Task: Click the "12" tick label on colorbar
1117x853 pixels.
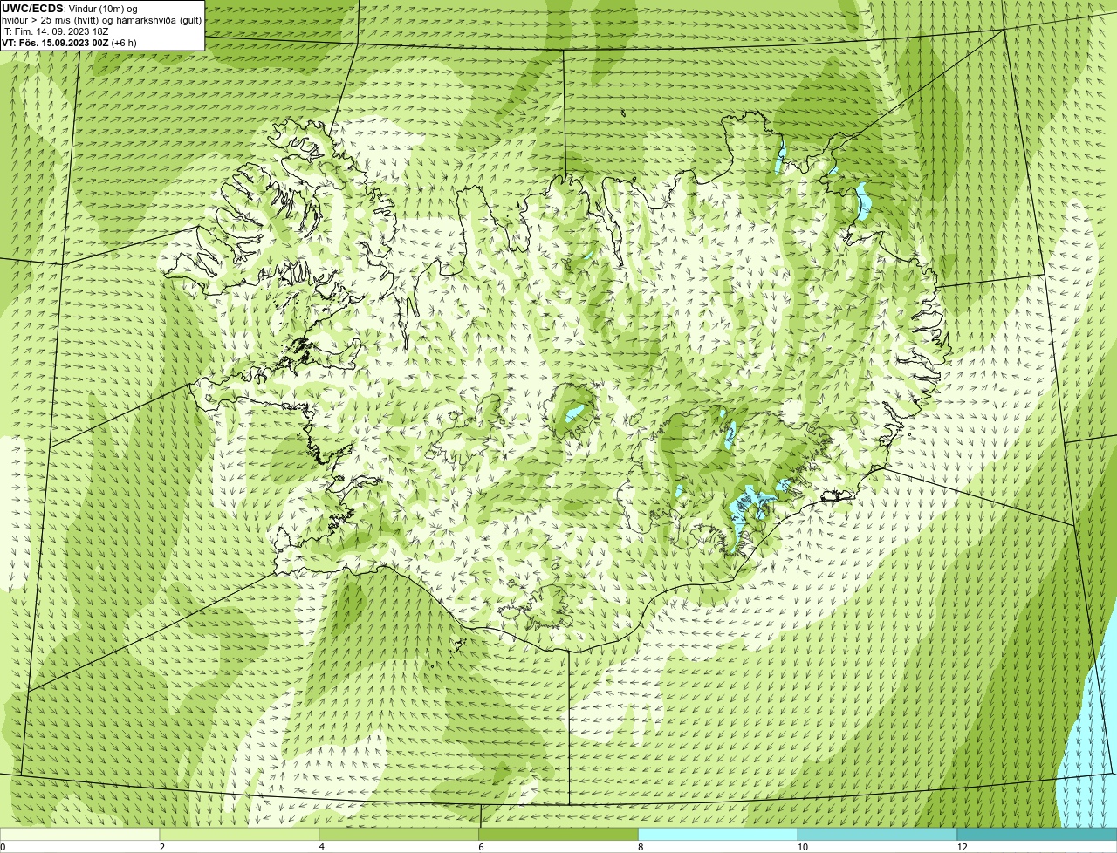Action: (962, 847)
